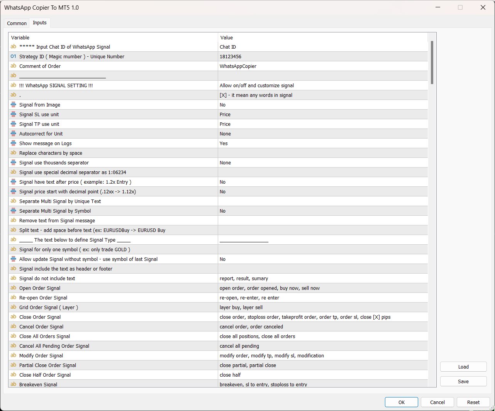Select the 'close all positions, close all orders' value
Viewport: 495px width, 411px height.
323,336
